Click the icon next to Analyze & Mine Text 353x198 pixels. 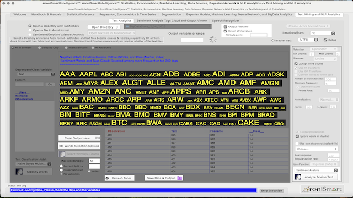(x=298, y=177)
